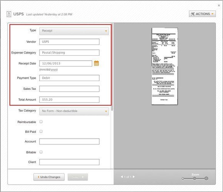
Task: Click the form panel vertical scrollbar
Action: pos(112,67)
